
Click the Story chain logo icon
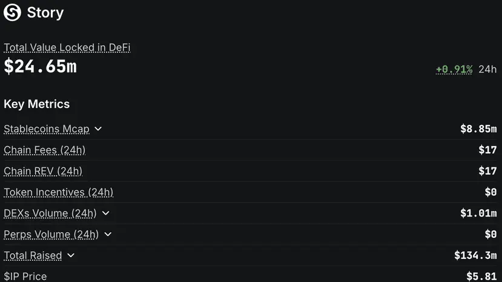pyautogui.click(x=12, y=13)
